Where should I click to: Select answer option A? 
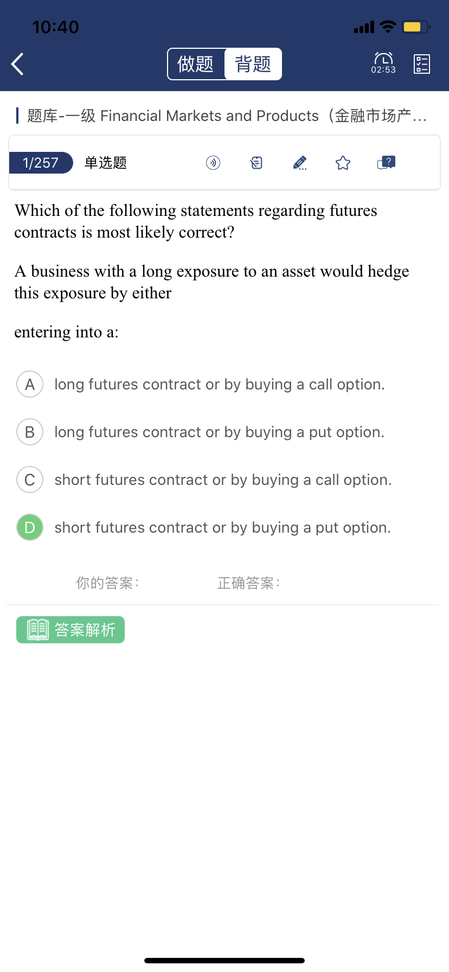point(30,385)
